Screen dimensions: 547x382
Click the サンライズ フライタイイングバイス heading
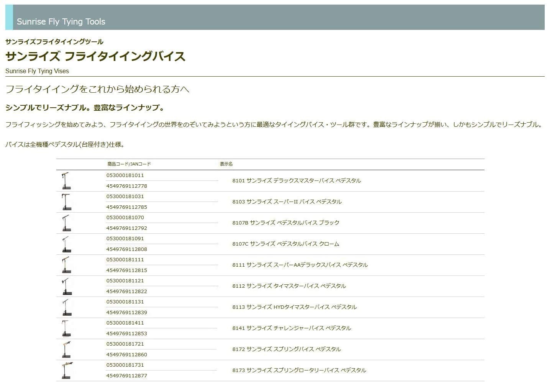[x=95, y=56]
